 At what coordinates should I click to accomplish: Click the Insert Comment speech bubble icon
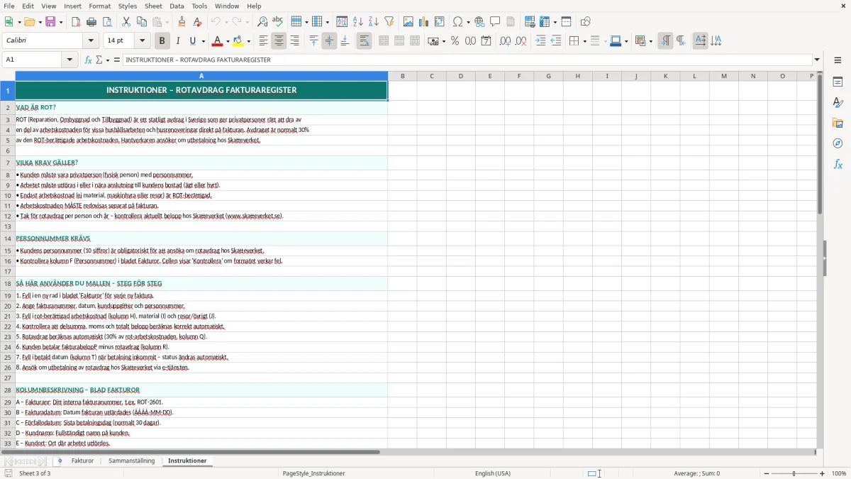point(495,22)
